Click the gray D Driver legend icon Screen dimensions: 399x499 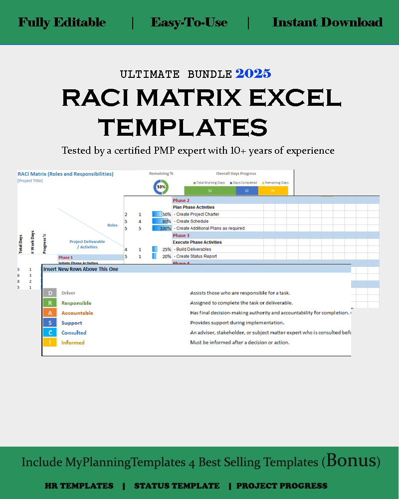(x=49, y=293)
